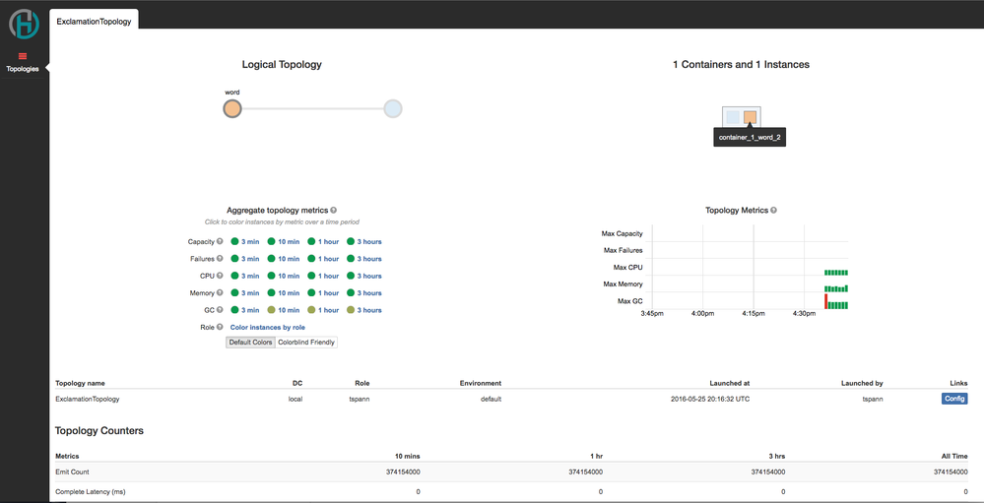
Task: Open help icon next to Memory
Action: [x=221, y=293]
